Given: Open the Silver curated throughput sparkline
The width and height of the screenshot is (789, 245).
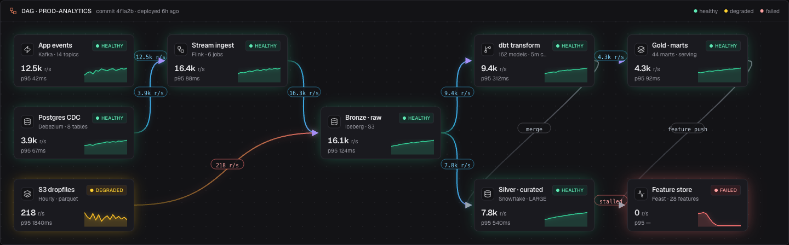Looking at the screenshot, I should point(566,219).
